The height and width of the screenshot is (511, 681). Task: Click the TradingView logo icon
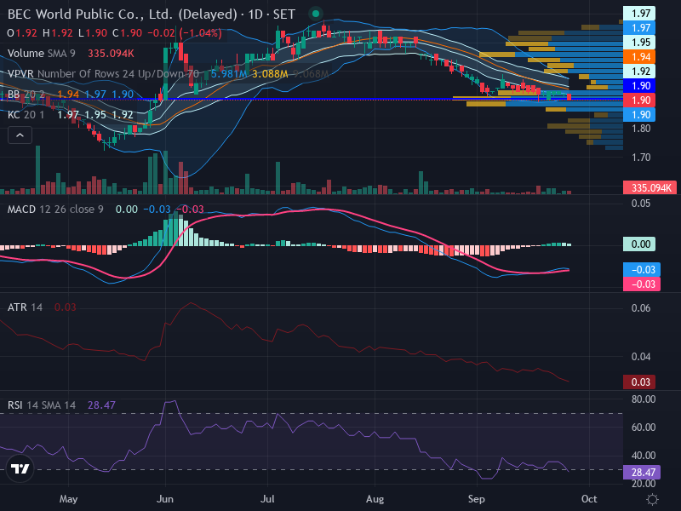tap(20, 469)
